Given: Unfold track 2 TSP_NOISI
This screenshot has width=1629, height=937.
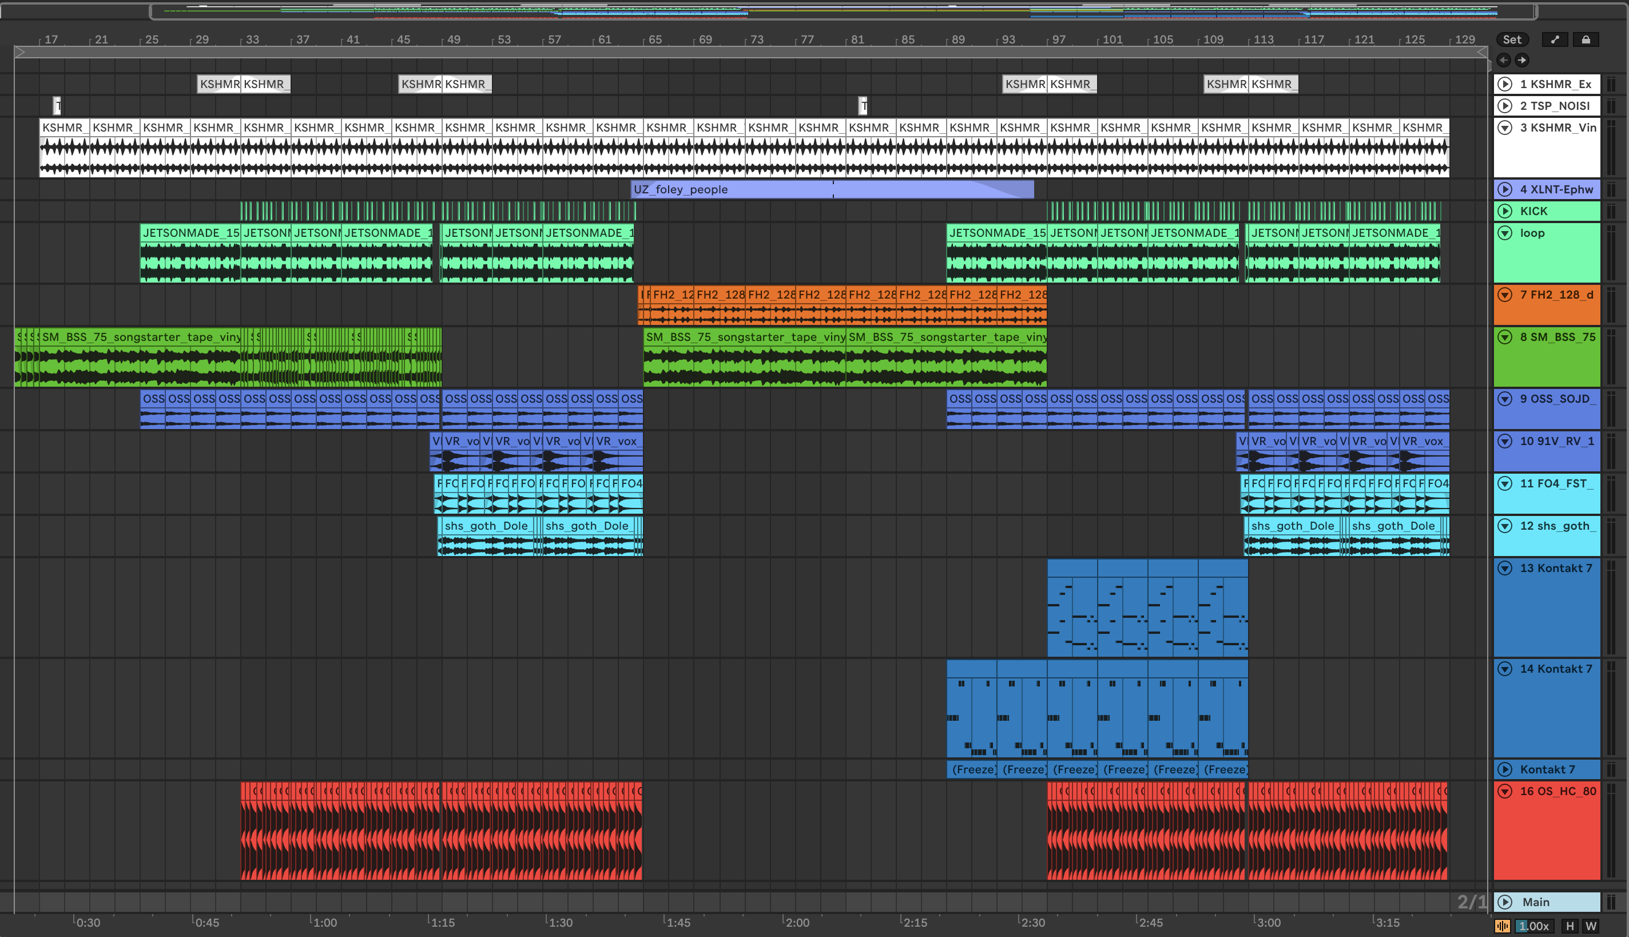Looking at the screenshot, I should tap(1505, 105).
